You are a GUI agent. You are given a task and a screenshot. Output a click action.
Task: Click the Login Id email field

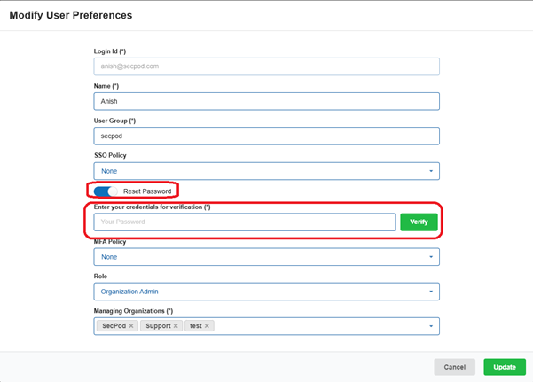coord(266,66)
